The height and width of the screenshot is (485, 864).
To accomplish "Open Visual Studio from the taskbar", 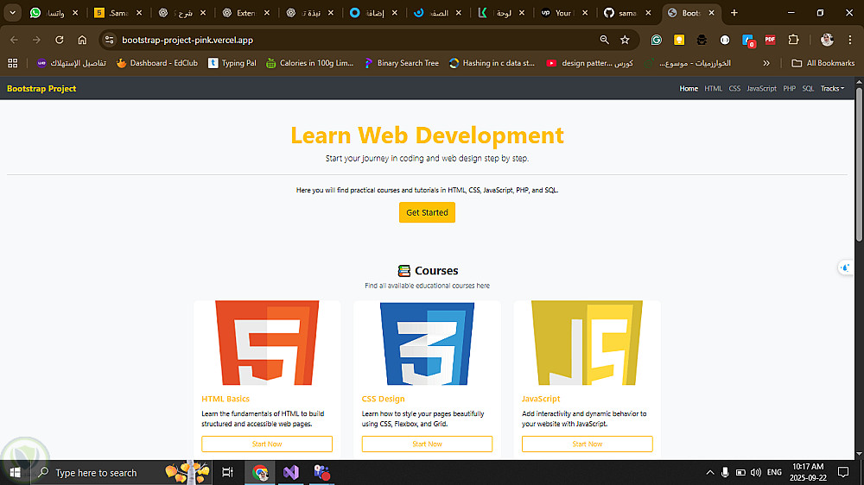I will 291,472.
